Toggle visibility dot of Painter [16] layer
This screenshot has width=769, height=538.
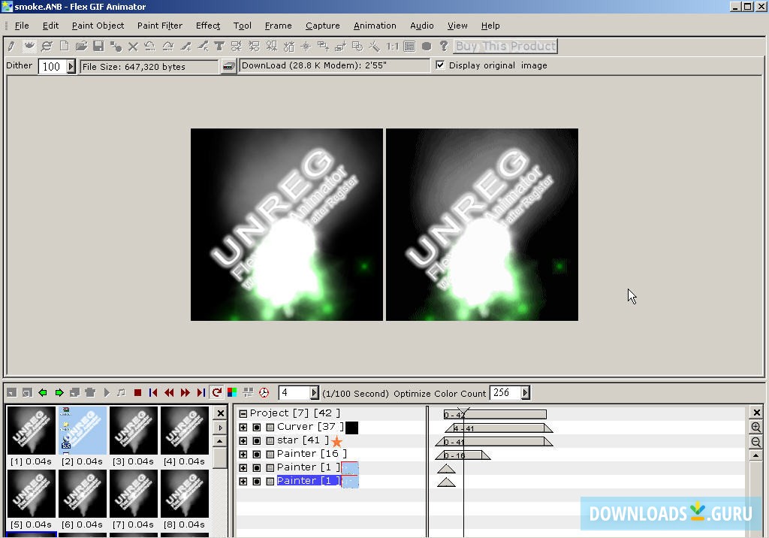coord(257,455)
